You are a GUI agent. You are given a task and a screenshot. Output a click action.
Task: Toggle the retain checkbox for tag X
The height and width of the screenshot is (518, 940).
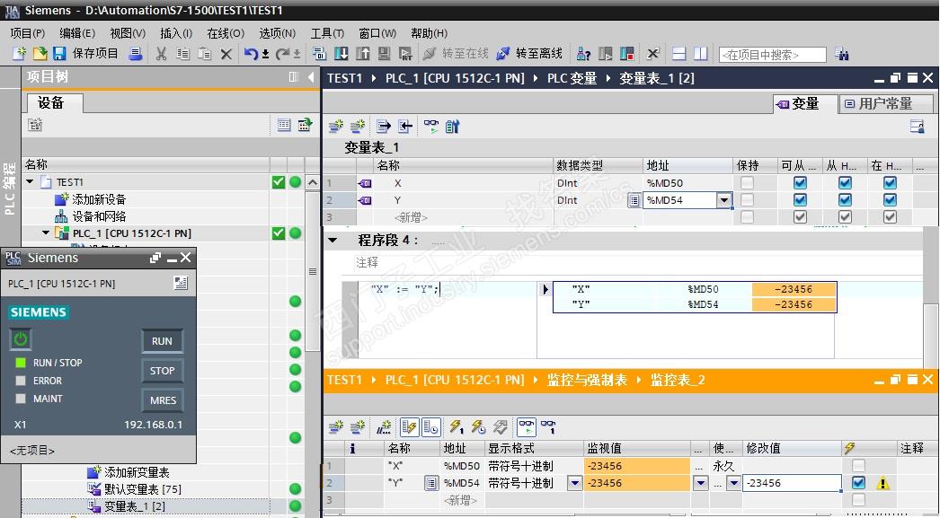(x=747, y=182)
